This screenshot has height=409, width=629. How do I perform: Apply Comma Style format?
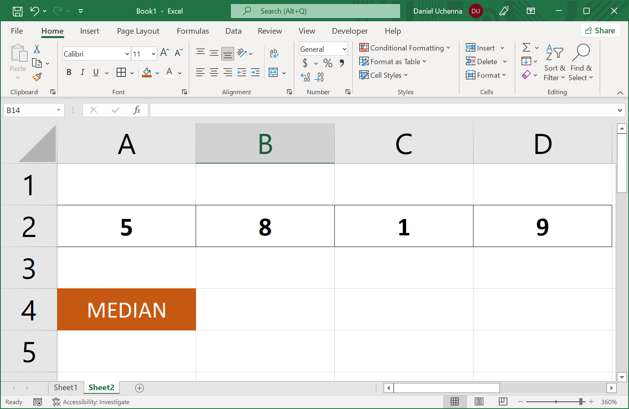342,63
